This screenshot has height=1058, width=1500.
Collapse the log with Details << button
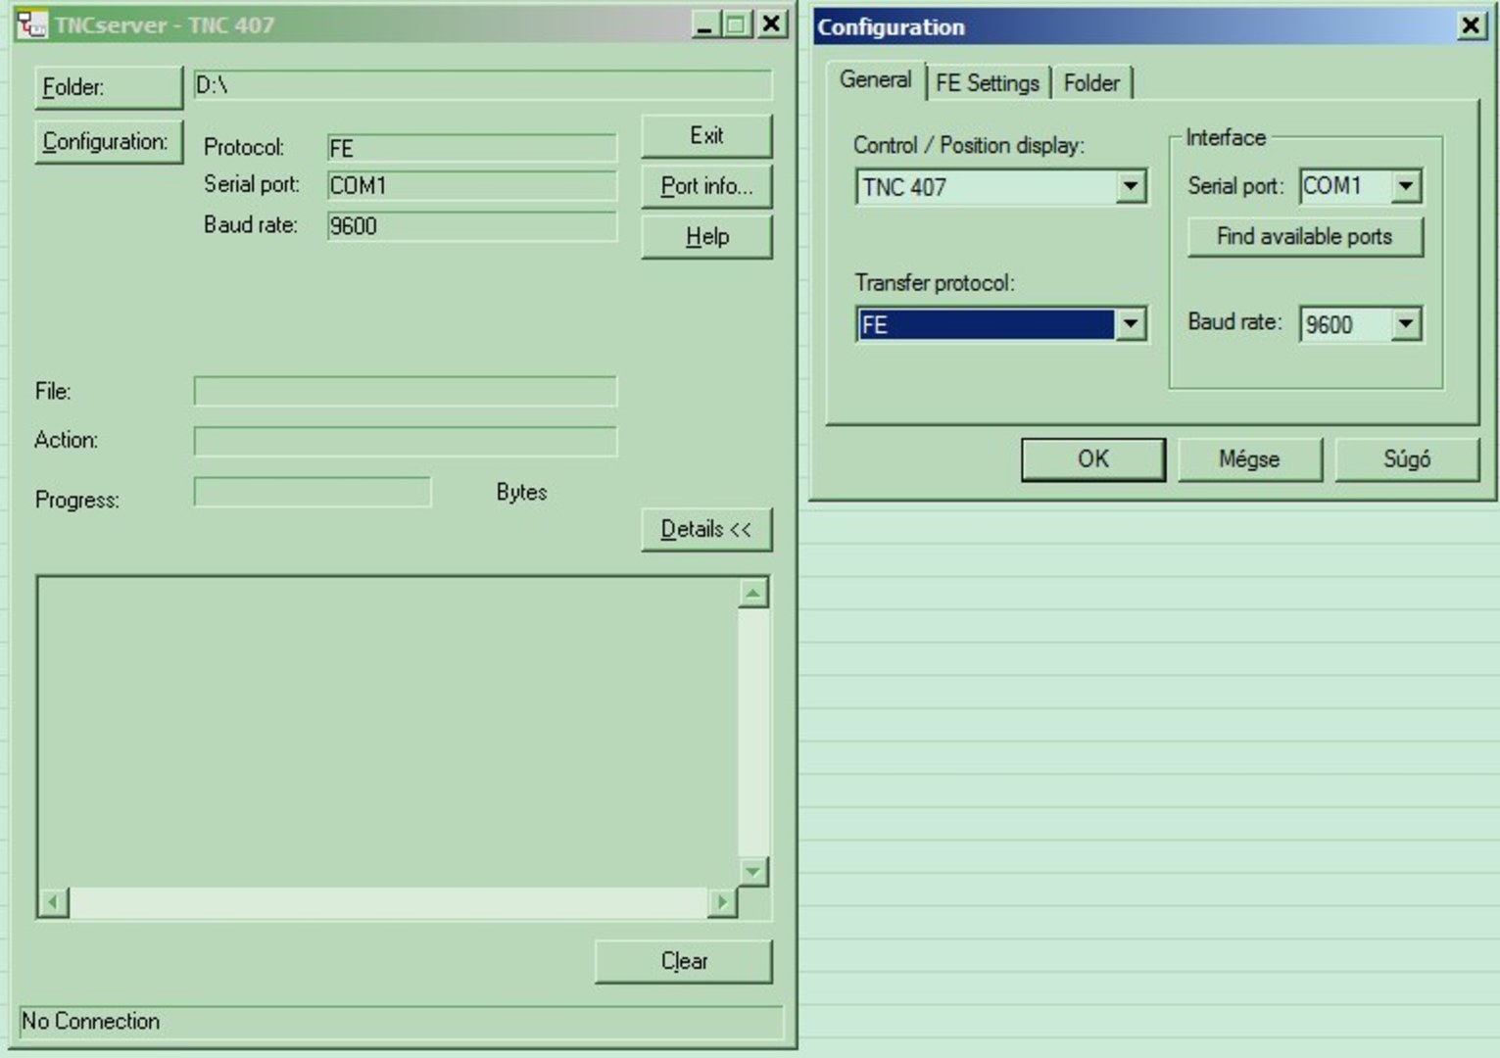(705, 530)
